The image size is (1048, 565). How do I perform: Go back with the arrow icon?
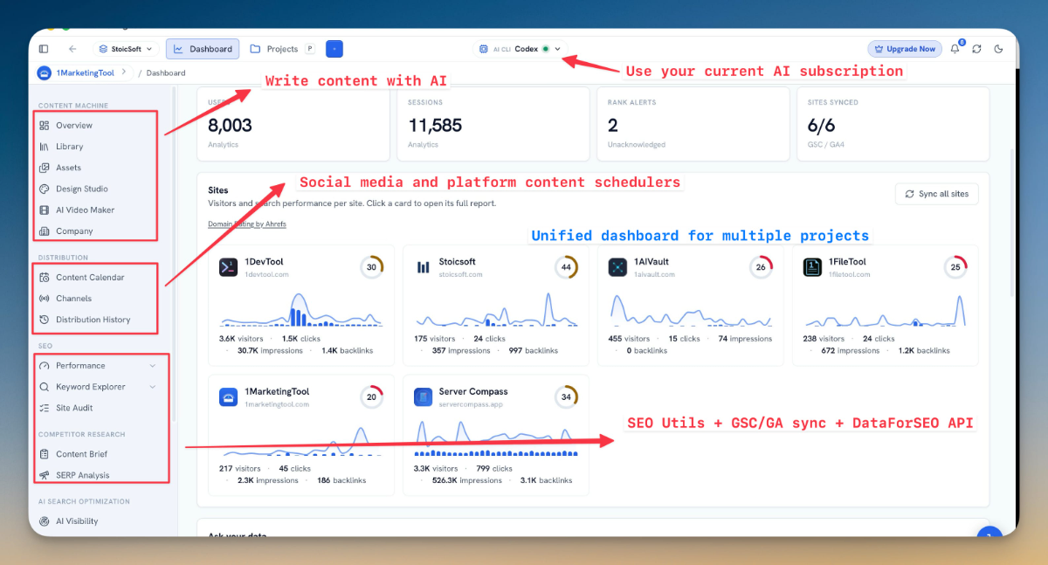[72, 49]
